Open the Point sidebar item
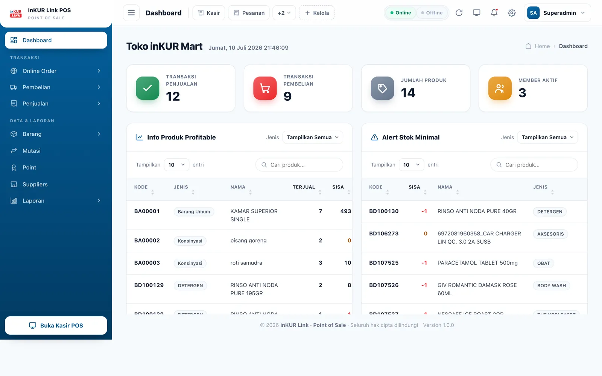602x376 pixels. (x=56, y=168)
